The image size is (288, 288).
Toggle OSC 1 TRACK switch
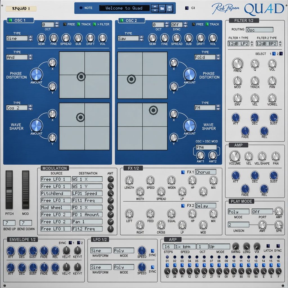point(78,24)
